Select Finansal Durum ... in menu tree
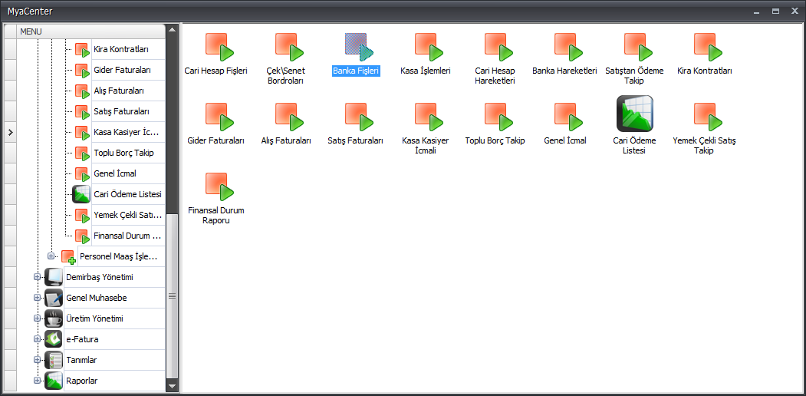 pos(128,236)
